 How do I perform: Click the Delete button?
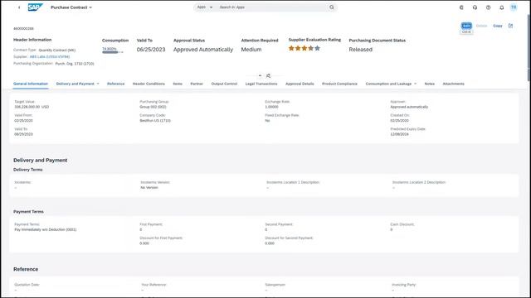[x=481, y=26]
